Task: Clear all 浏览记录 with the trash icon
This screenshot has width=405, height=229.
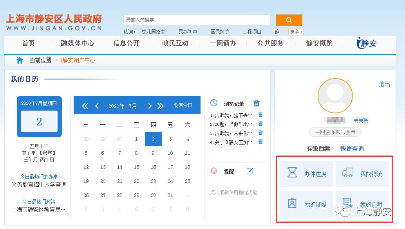Action: [x=257, y=103]
